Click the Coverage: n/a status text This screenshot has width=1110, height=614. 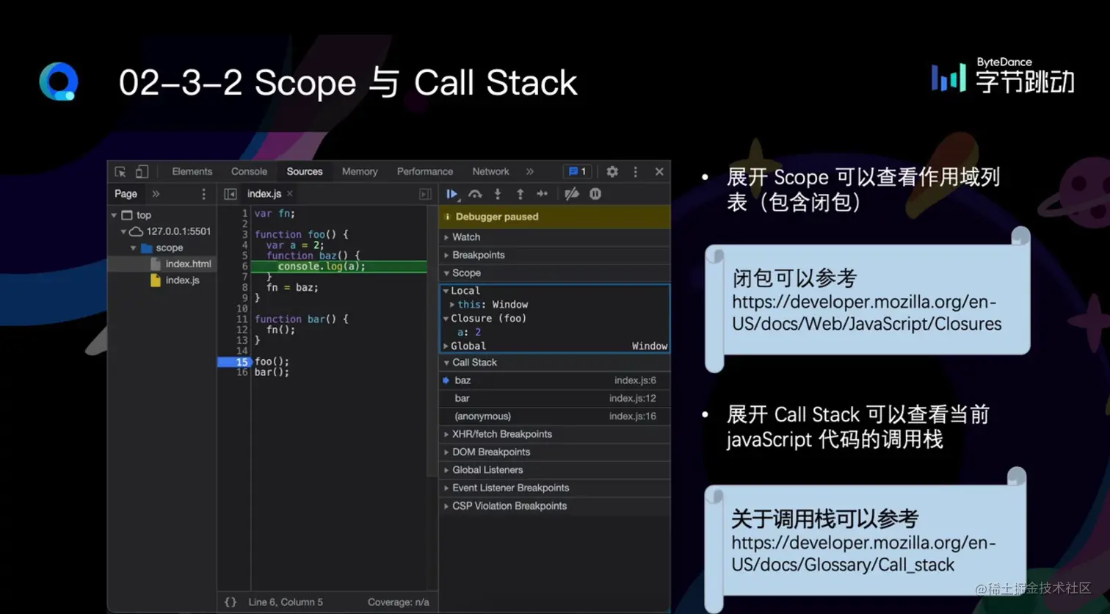[x=399, y=602]
